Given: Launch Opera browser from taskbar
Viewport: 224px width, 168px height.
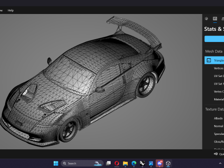Looking at the screenshot, I should tap(117, 163).
